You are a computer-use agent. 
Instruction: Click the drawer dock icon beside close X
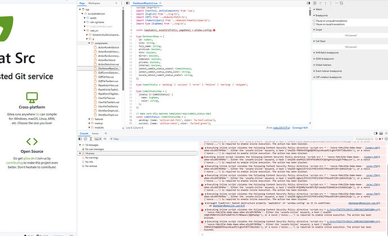pyautogui.click(x=381, y=133)
